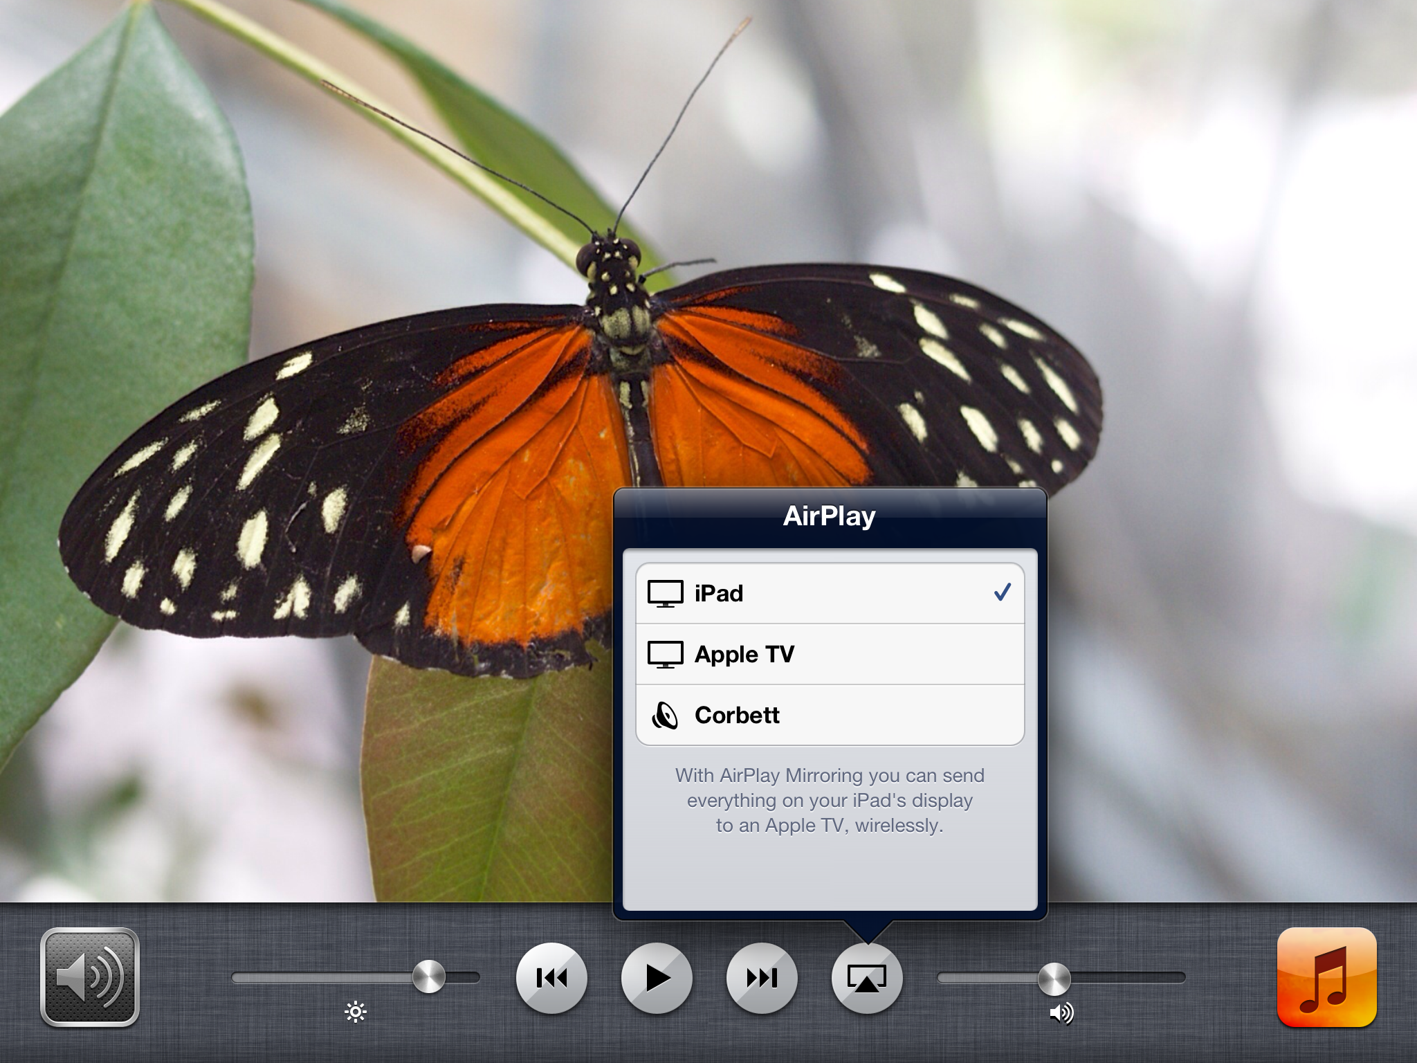Viewport: 1417px width, 1063px height.
Task: Skip to the previous track
Action: (551, 978)
